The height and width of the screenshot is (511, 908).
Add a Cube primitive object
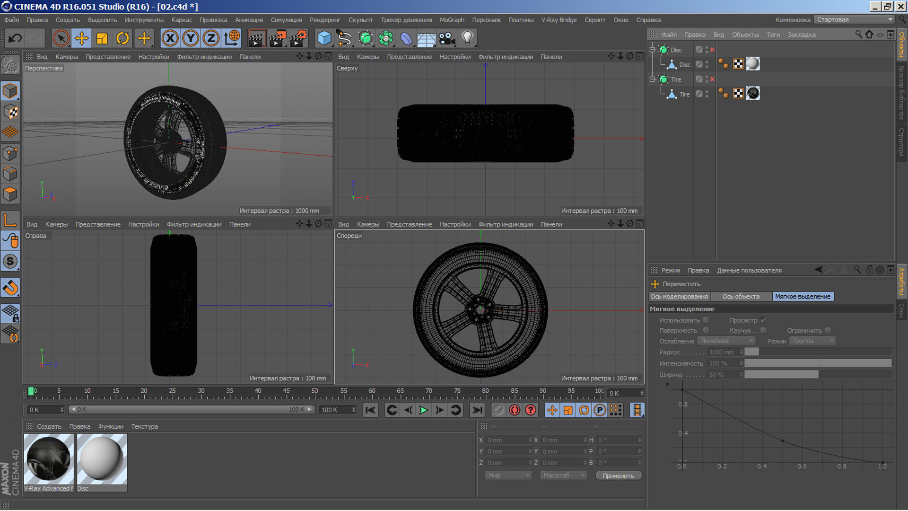324,38
